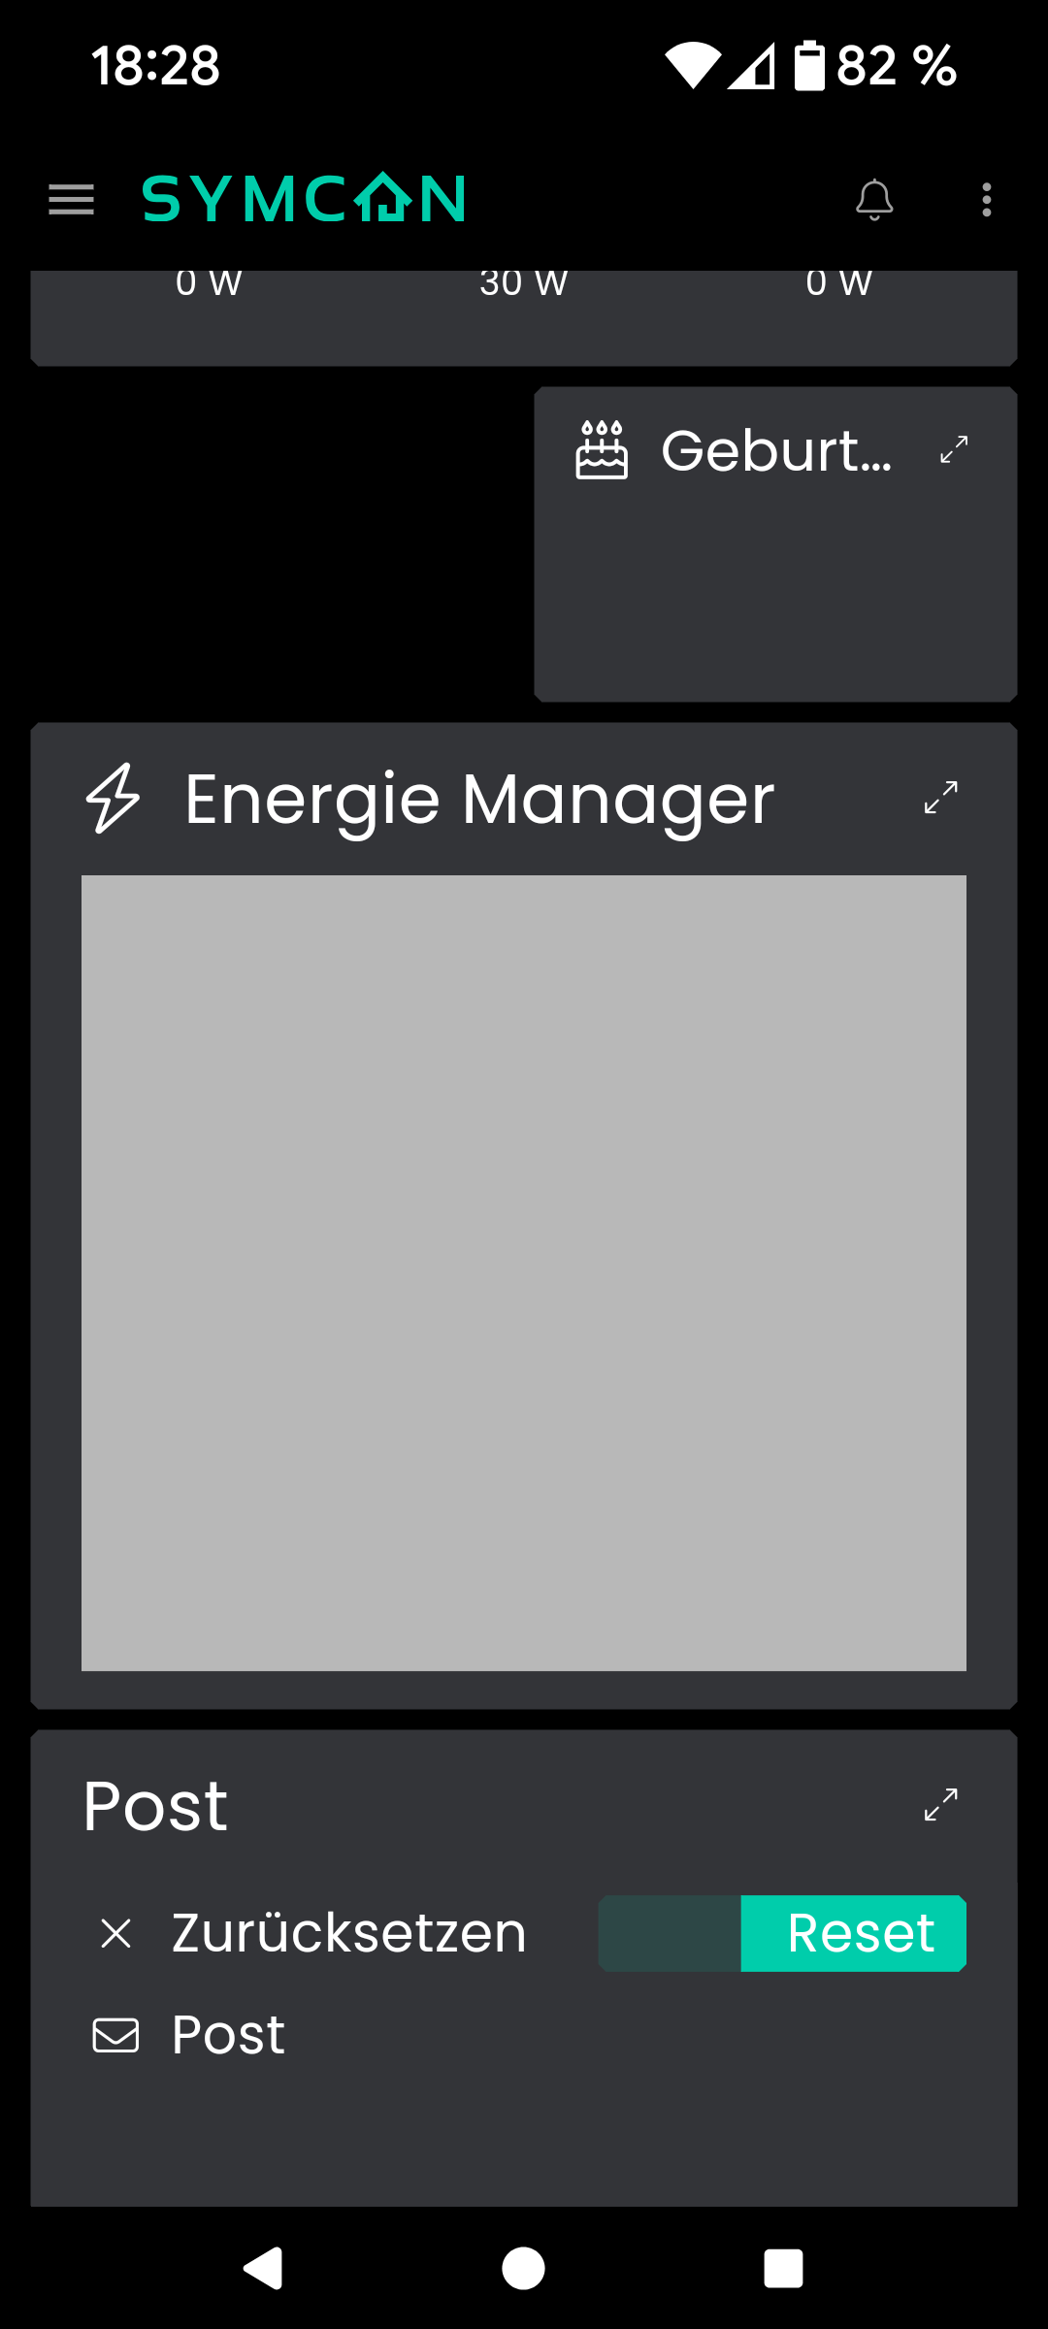The height and width of the screenshot is (2329, 1048).
Task: Expand the Energie Manager tile
Action: pos(940,798)
